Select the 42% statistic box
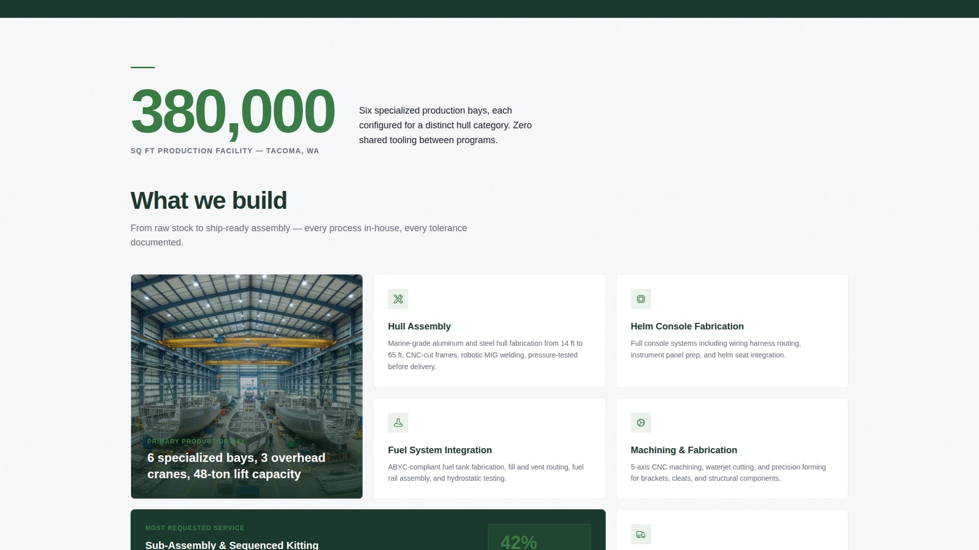 [539, 540]
